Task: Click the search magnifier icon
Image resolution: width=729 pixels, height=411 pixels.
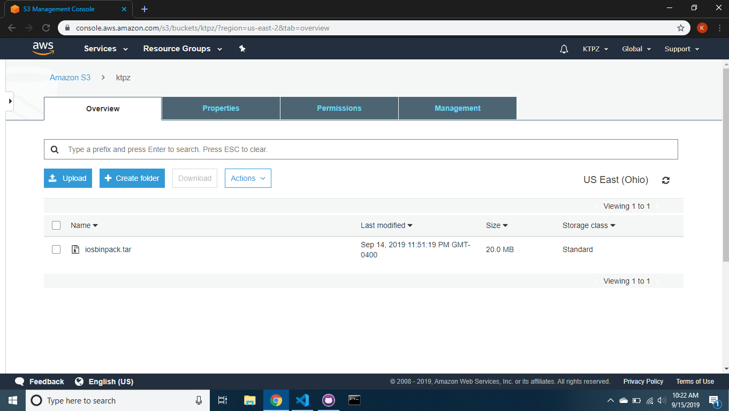Action: [55, 150]
